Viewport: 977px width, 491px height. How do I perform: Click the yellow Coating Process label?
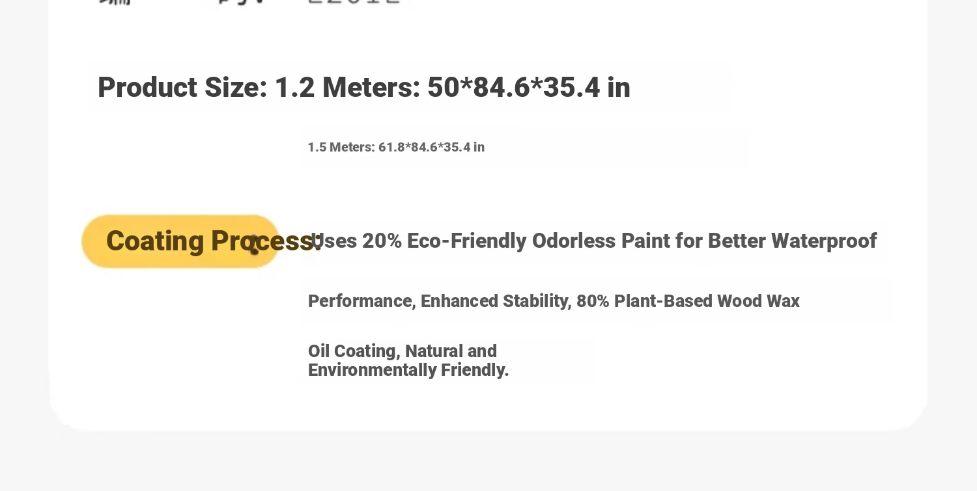180,241
